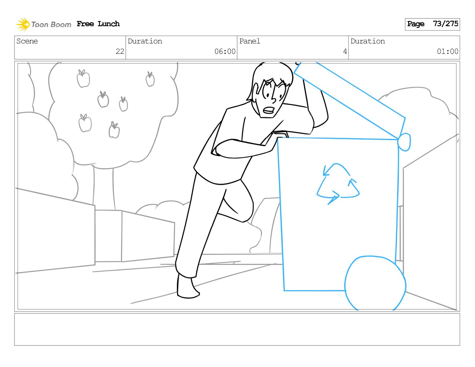475x367 pixels.
Task: Click the 'Panel' header label
Action: pos(250,41)
